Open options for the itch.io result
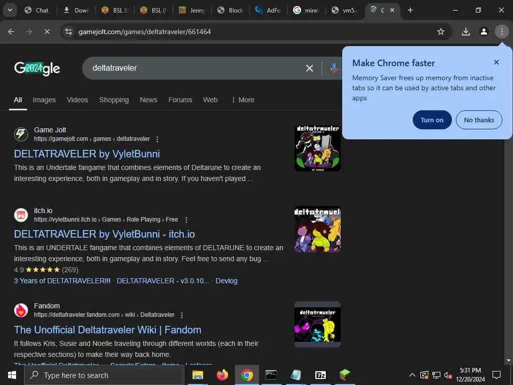513x385 pixels. point(186,220)
